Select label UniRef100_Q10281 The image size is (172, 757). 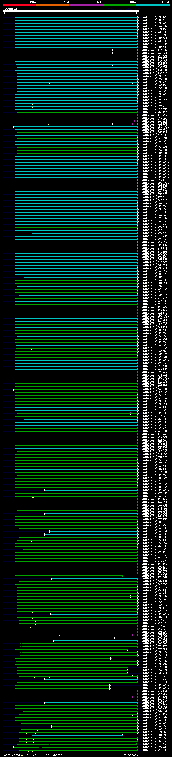click(154, 472)
